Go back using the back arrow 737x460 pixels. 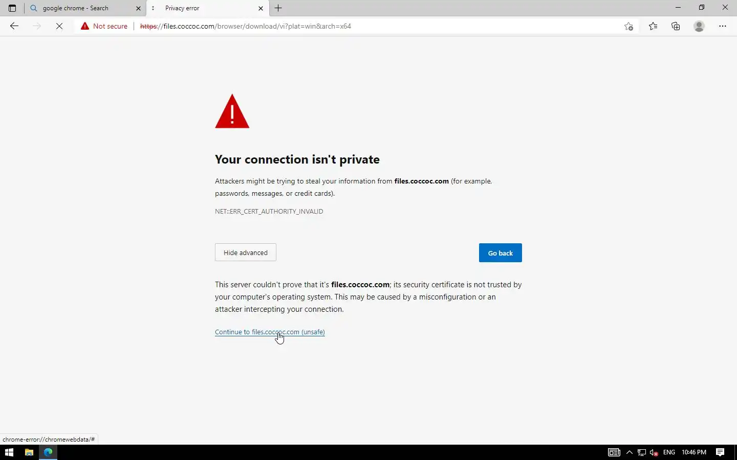click(x=14, y=26)
